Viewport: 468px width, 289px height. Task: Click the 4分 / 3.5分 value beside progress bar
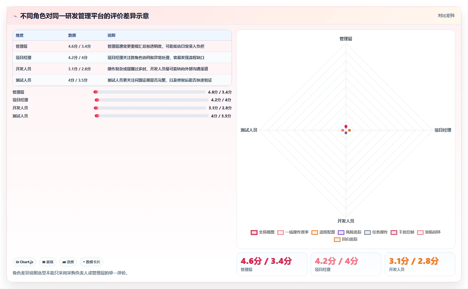pos(221,116)
